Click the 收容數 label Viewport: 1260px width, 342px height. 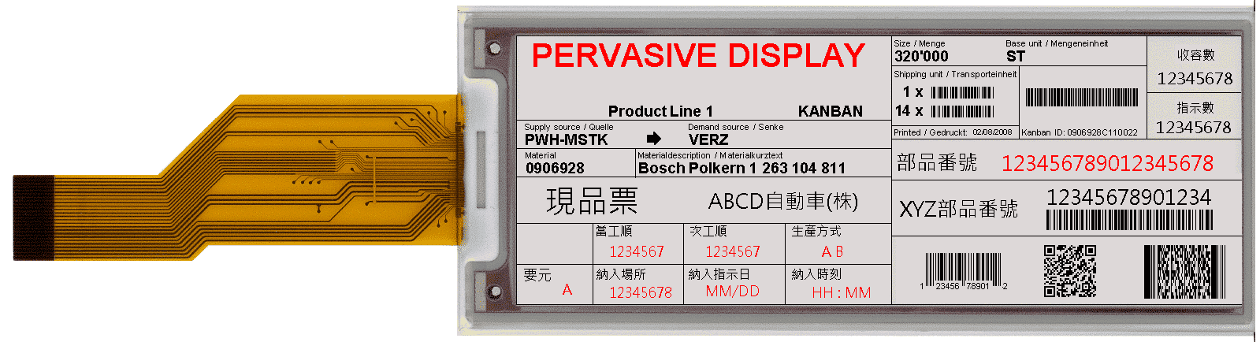(x=1195, y=55)
